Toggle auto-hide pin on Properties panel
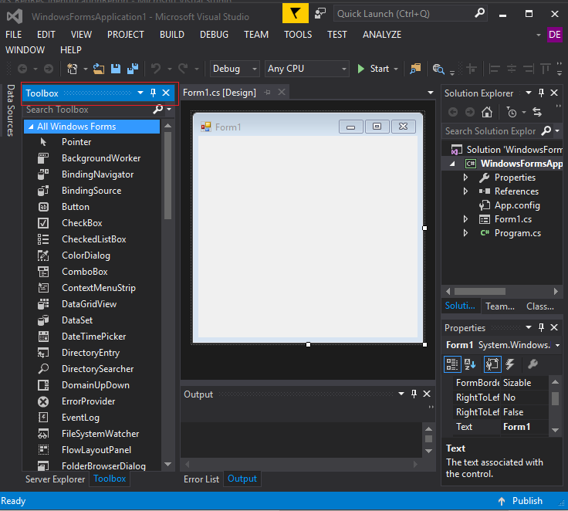The width and height of the screenshot is (568, 511). [541, 327]
